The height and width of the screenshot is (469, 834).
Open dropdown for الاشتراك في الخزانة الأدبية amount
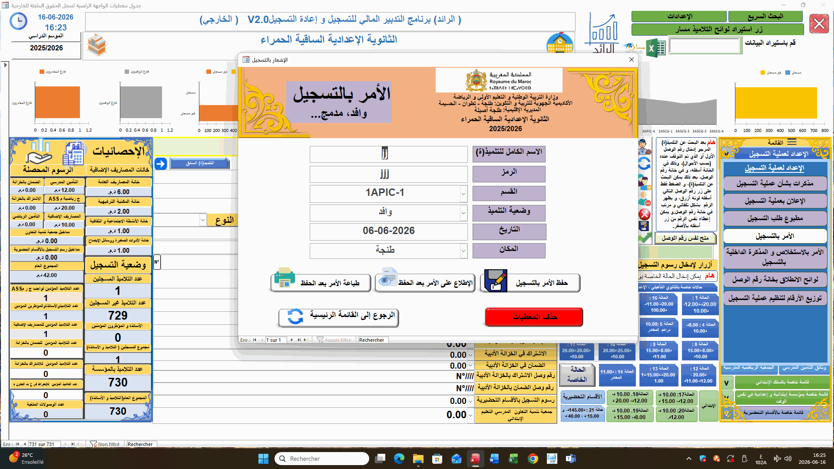(470, 355)
